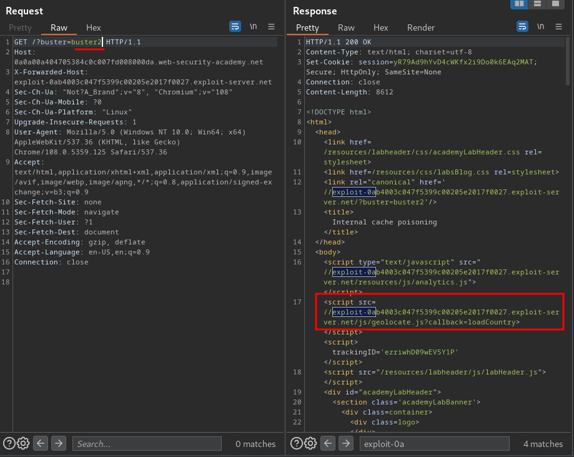Click the Upgrade-Insecure-Requests header

click(x=76, y=122)
